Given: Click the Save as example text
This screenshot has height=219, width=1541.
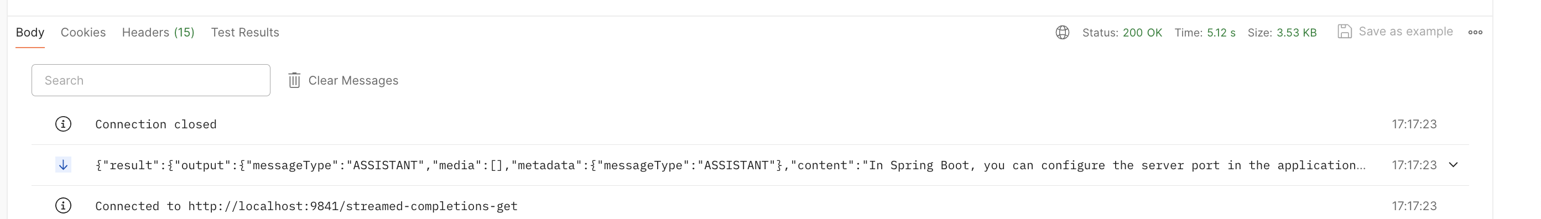Looking at the screenshot, I should tap(1406, 32).
